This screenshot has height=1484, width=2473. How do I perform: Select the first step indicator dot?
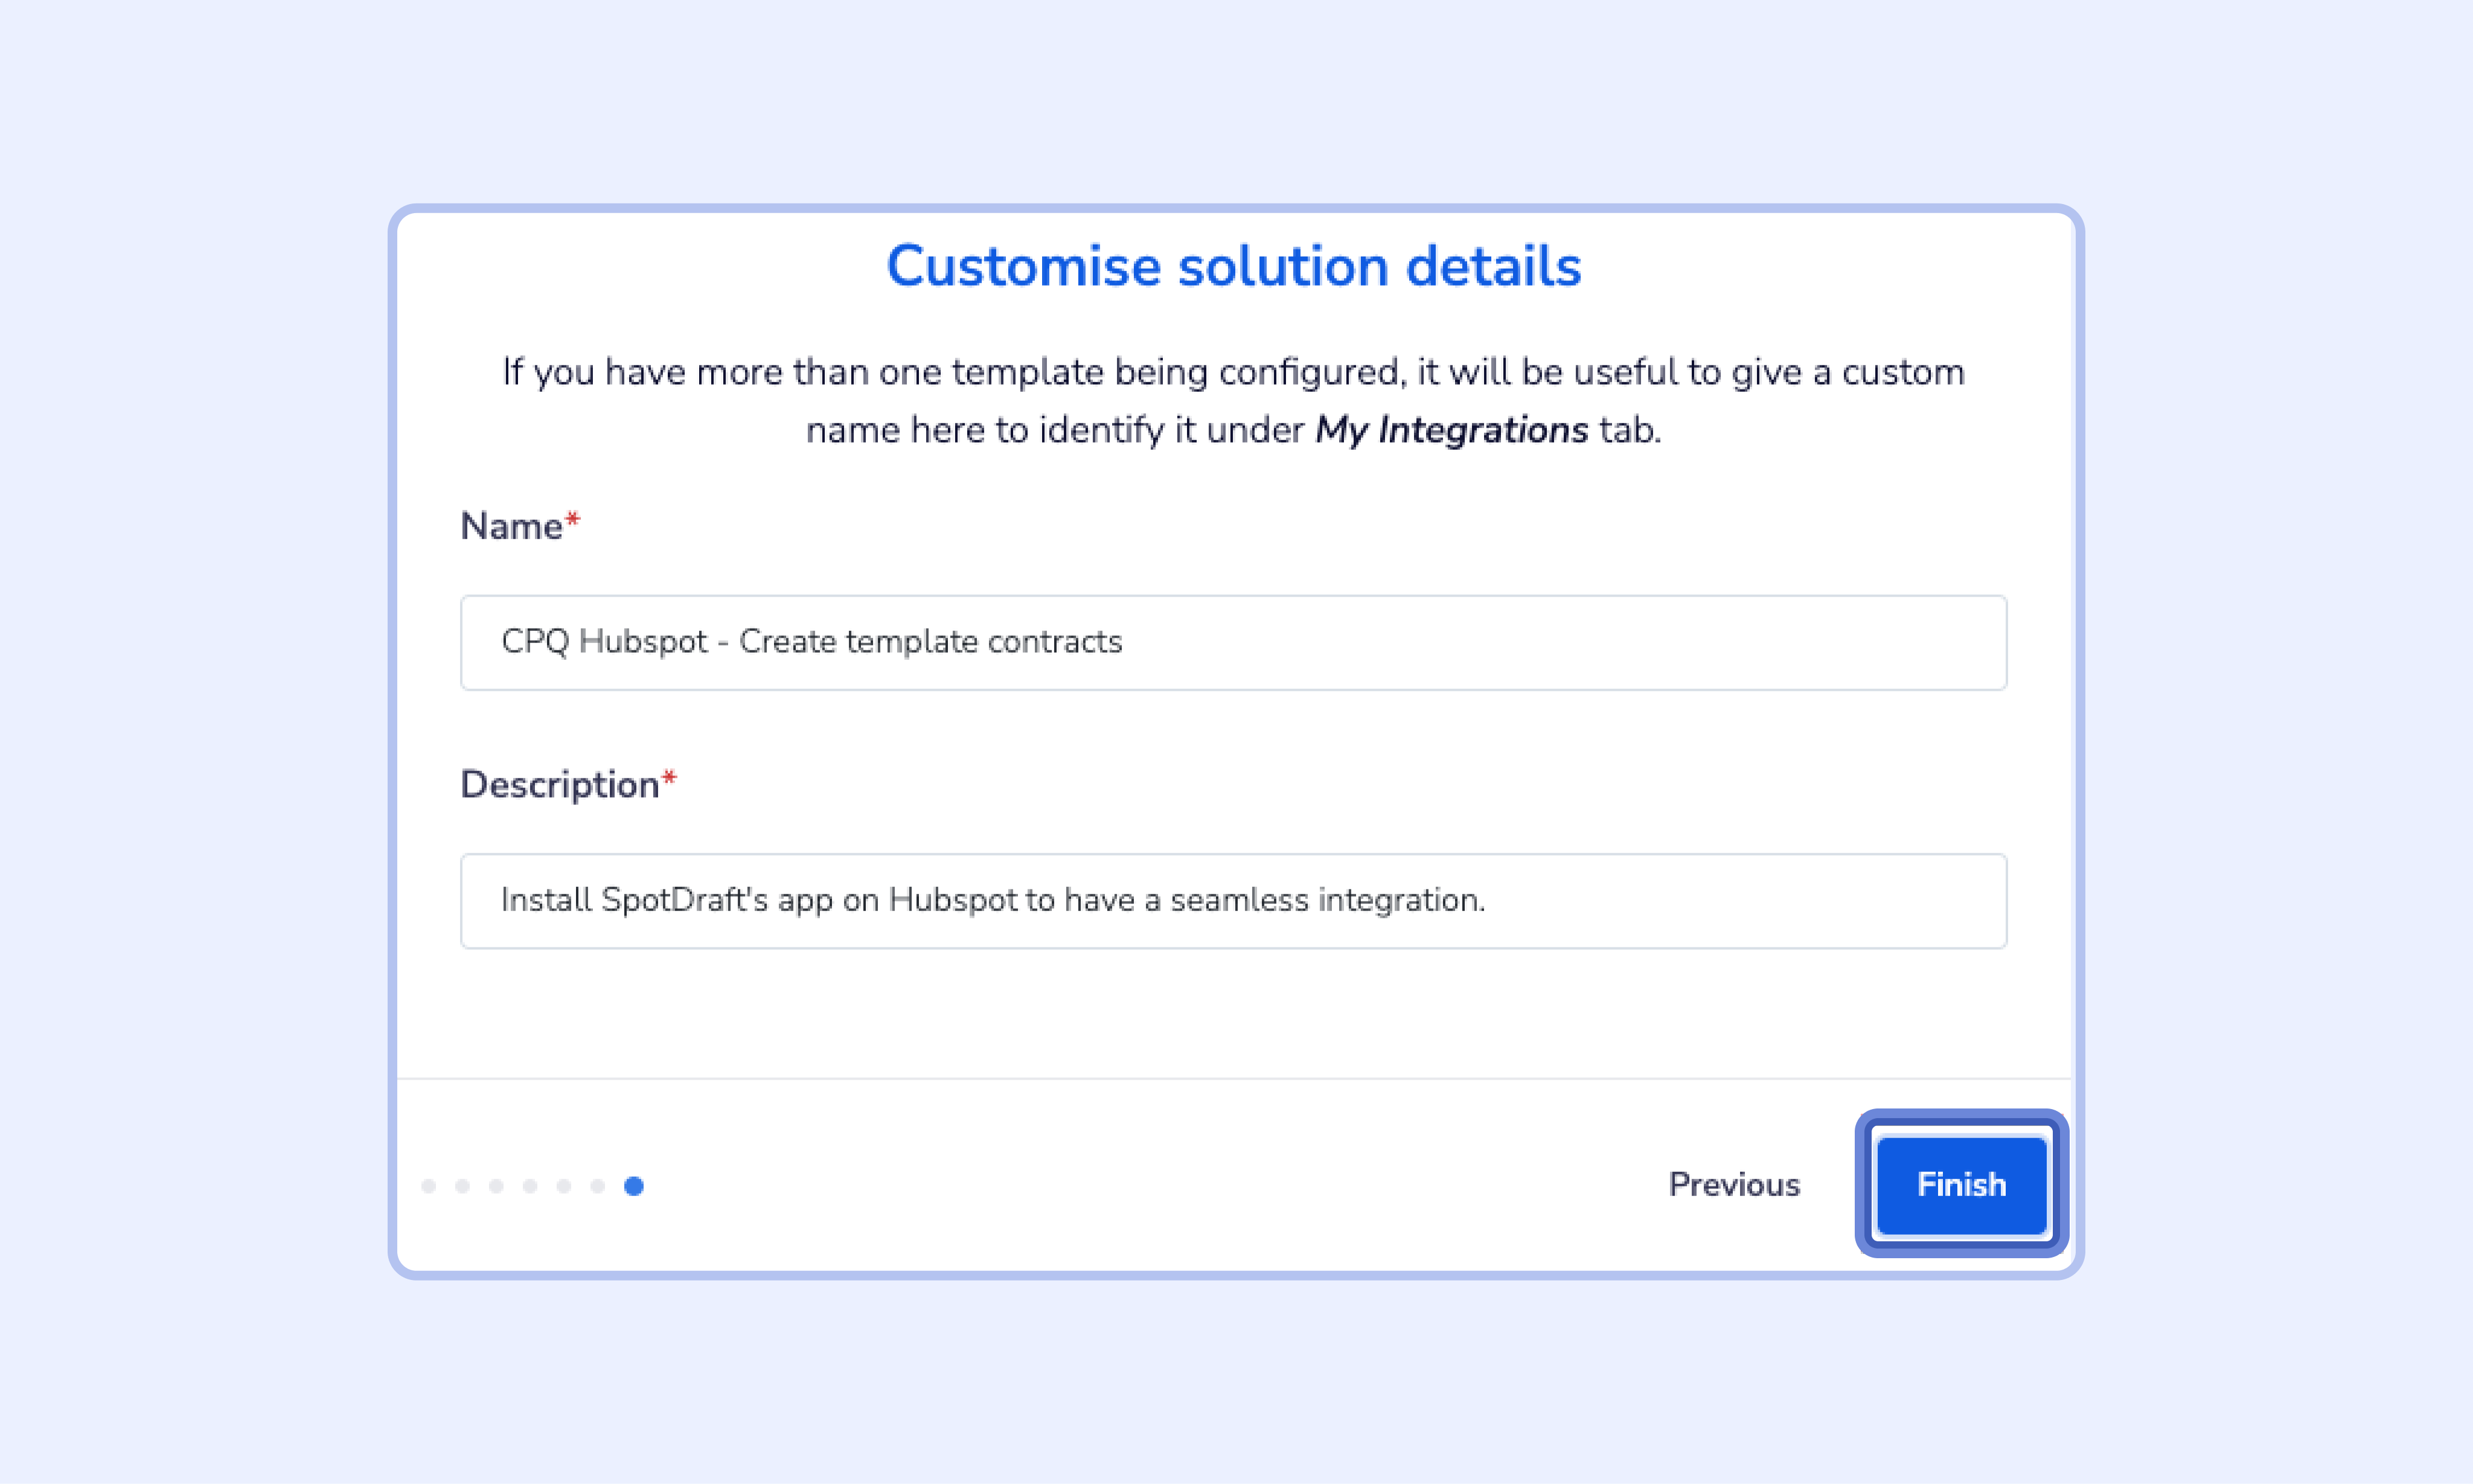pos(429,1186)
